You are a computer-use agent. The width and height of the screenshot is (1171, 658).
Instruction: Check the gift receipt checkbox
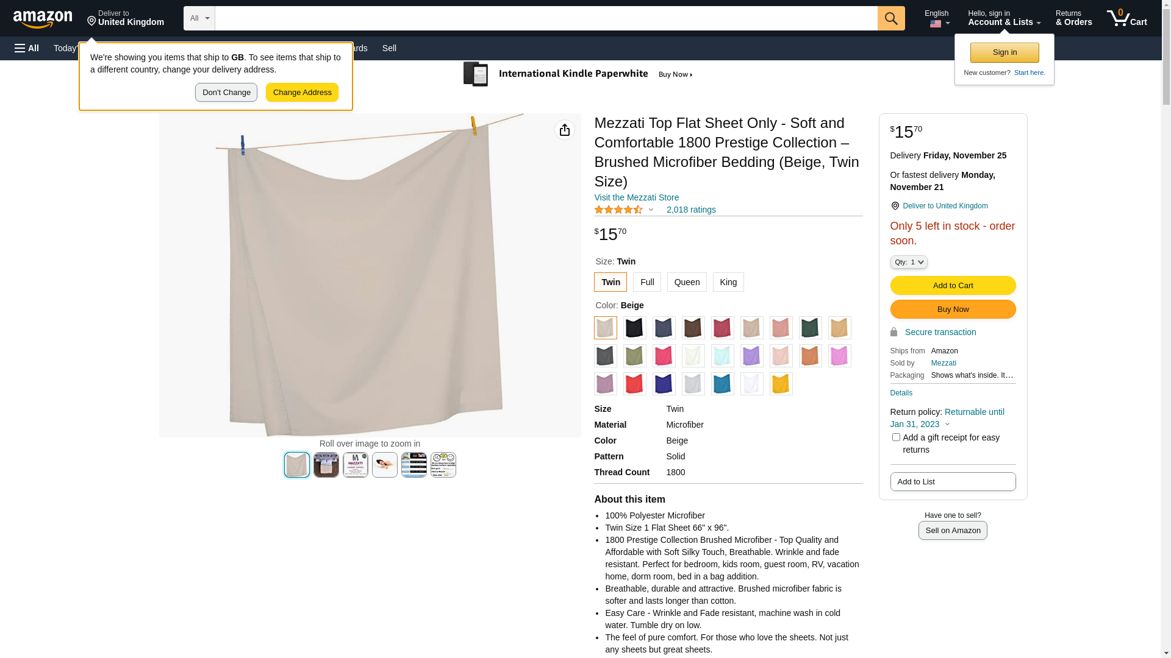(x=896, y=437)
